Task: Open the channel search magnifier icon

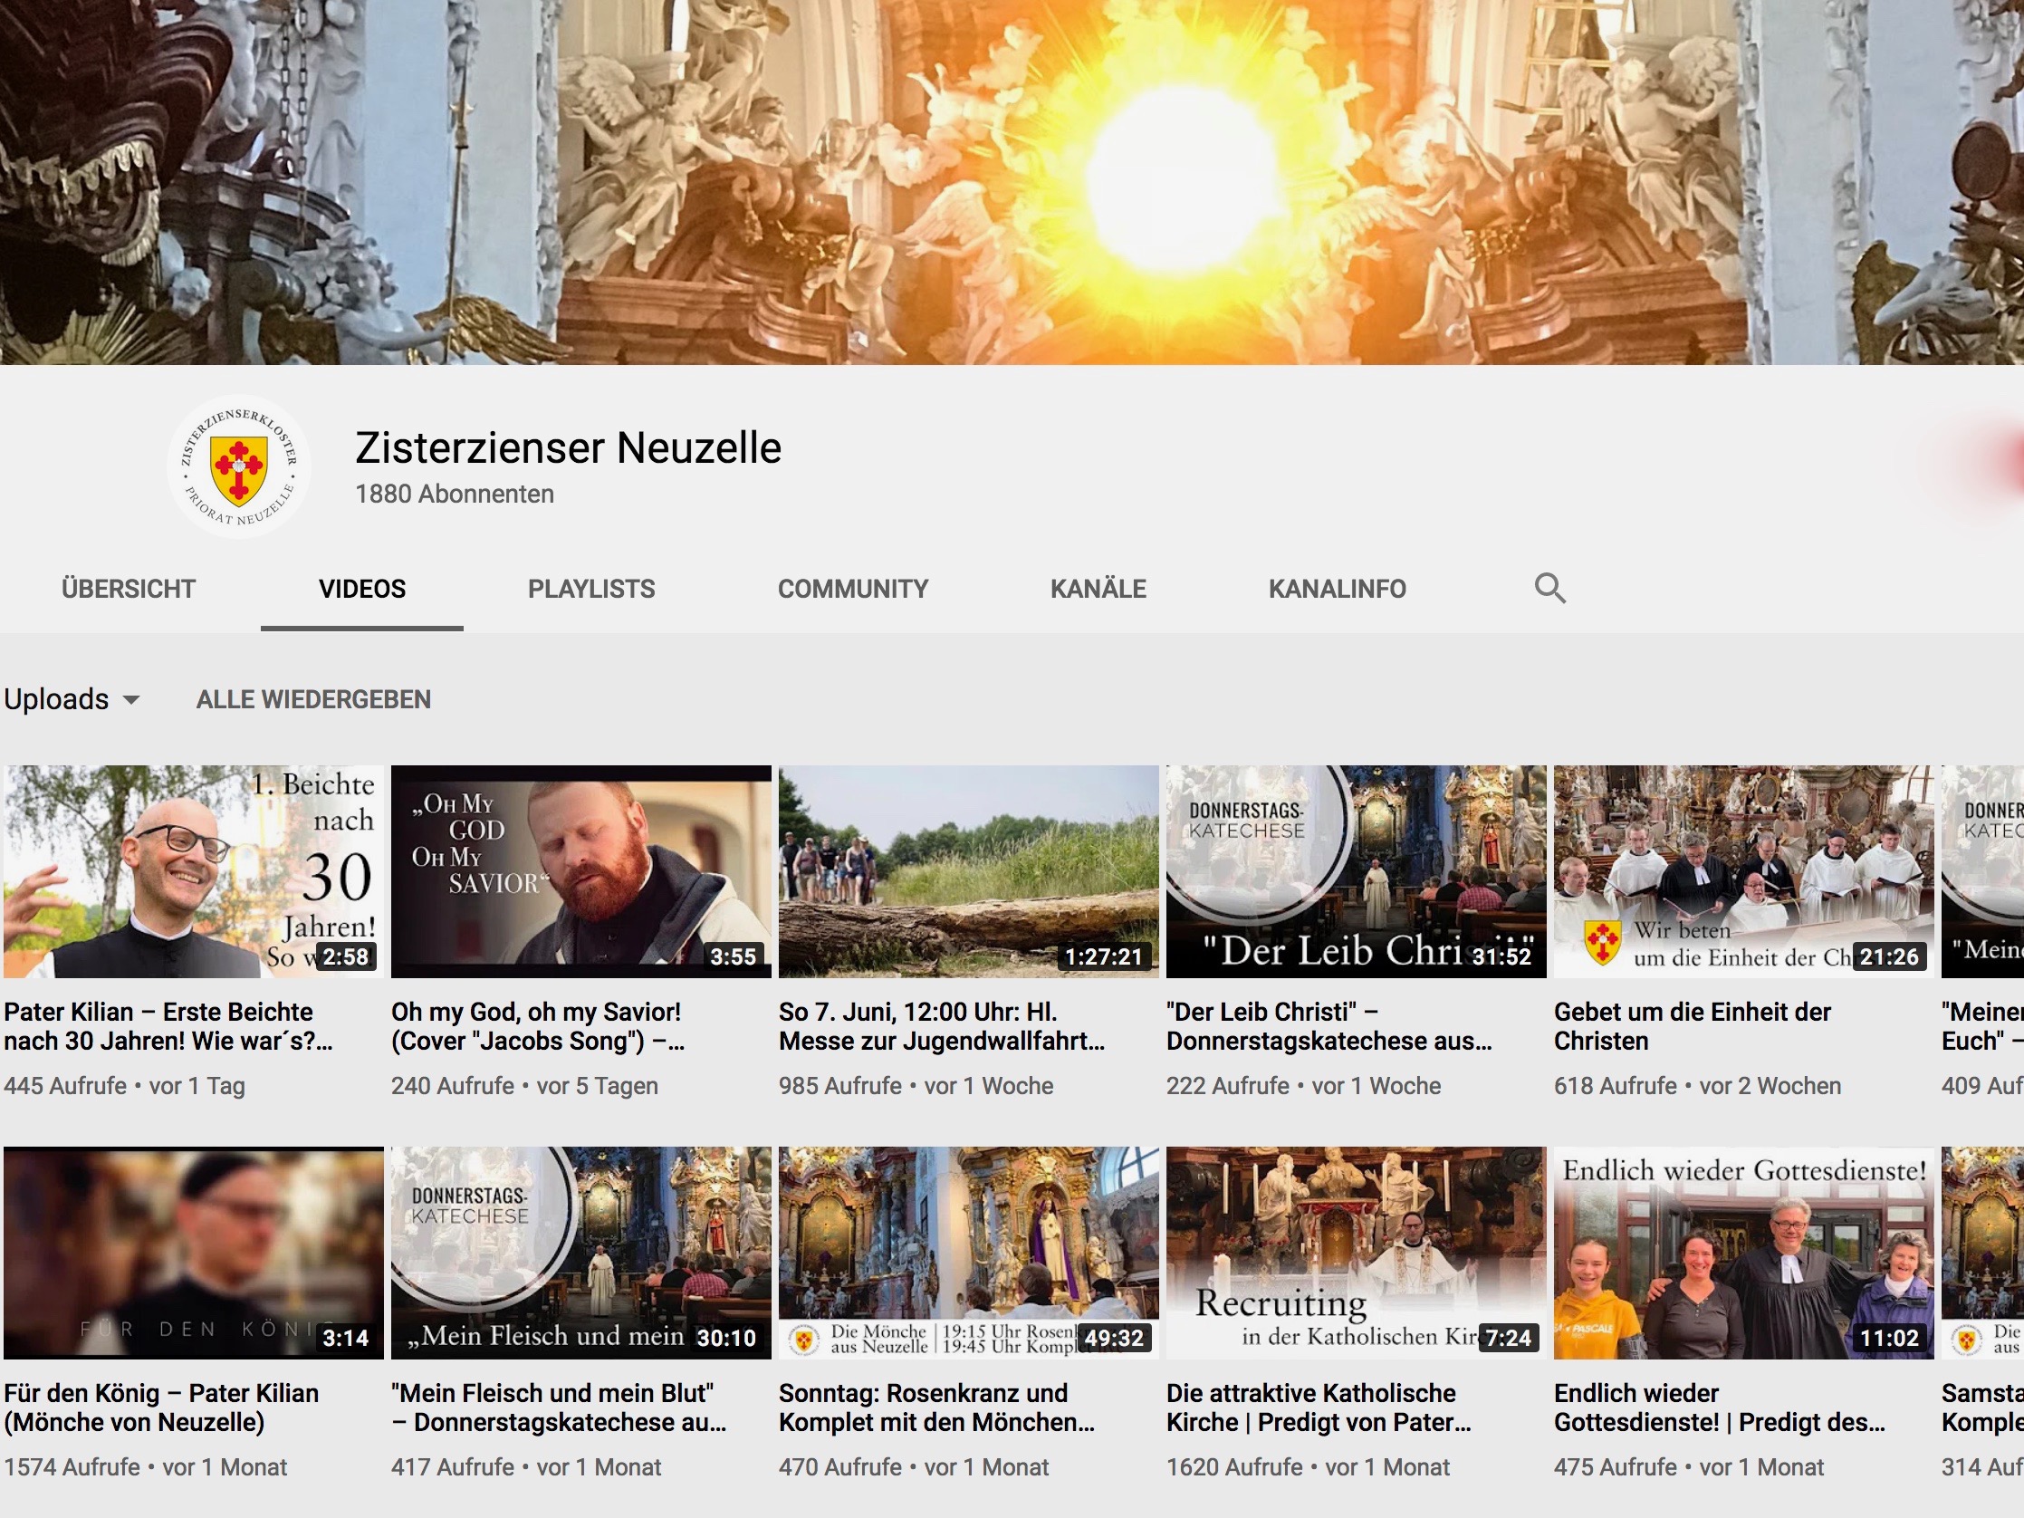Action: [x=1549, y=589]
